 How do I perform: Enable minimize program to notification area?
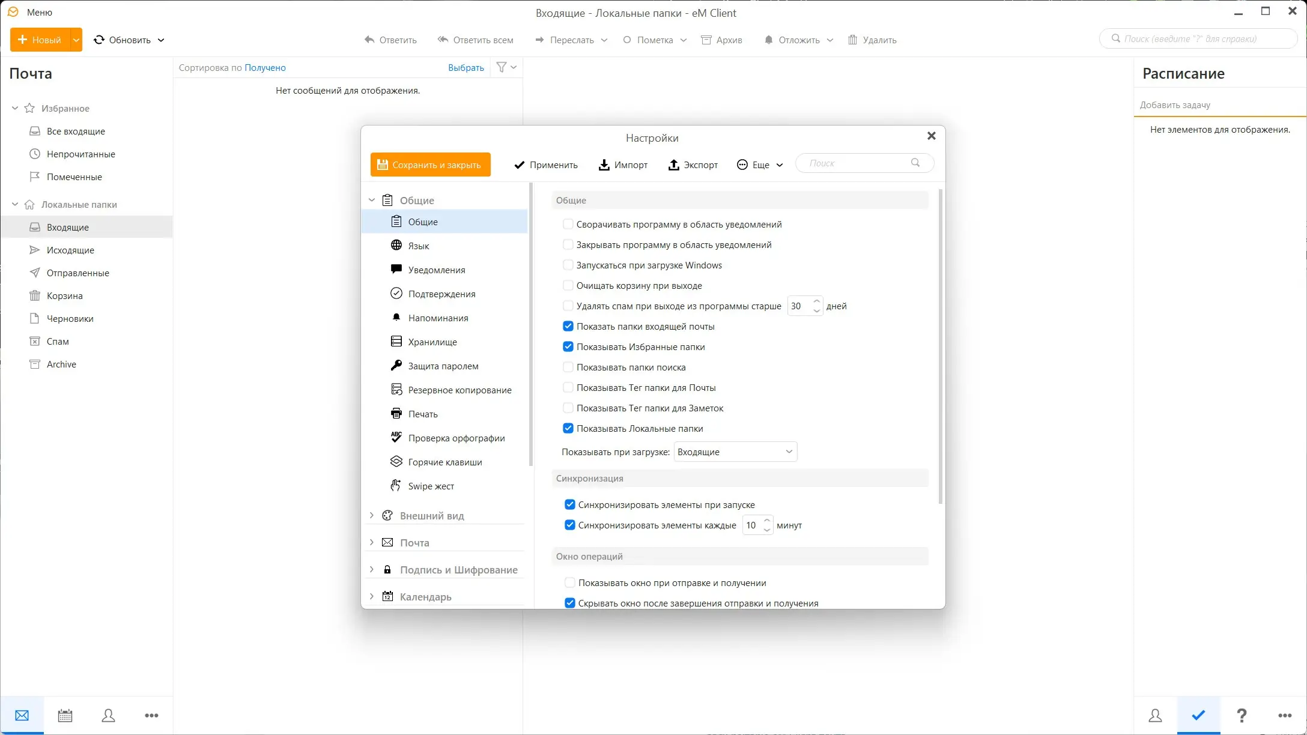click(568, 224)
